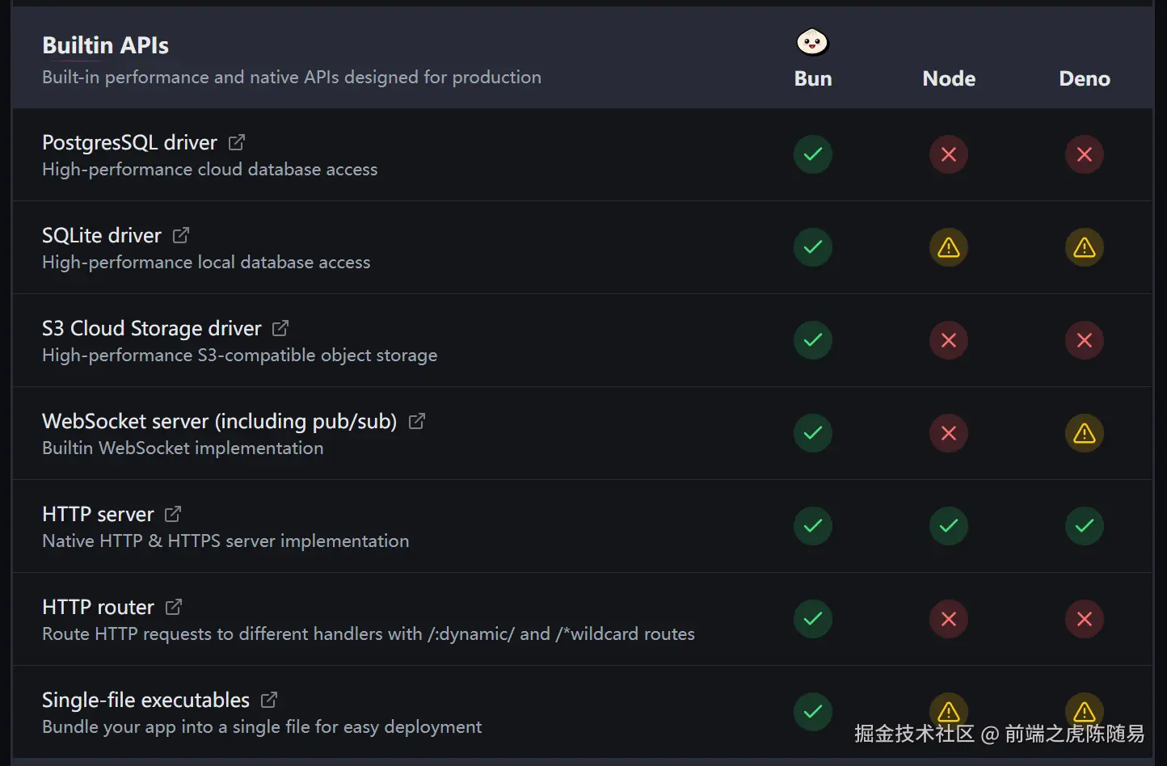1167x766 pixels.
Task: Click the SQLite driver external link icon
Action: (181, 235)
